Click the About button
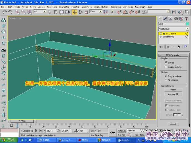 tap(173, 124)
